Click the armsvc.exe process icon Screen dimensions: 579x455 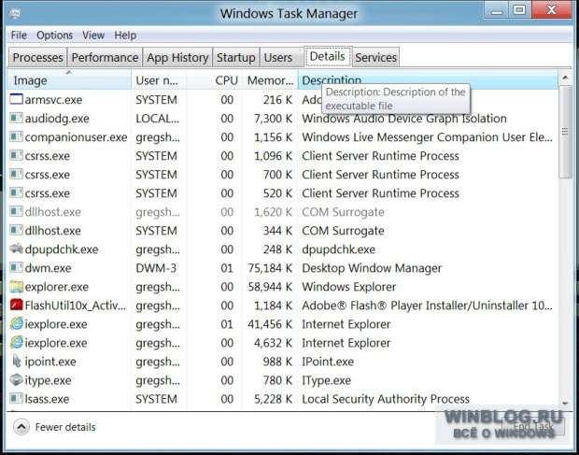click(x=16, y=99)
